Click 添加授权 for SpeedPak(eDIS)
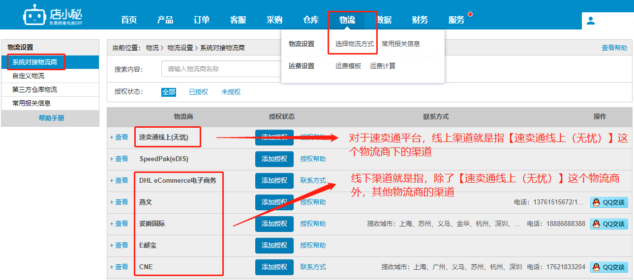 click(274, 159)
